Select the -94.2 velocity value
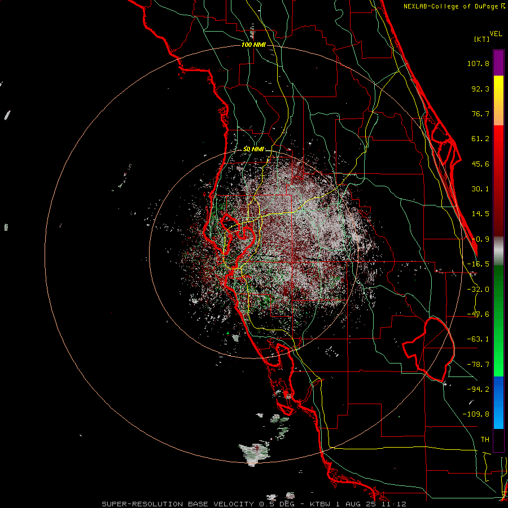 tap(478, 389)
